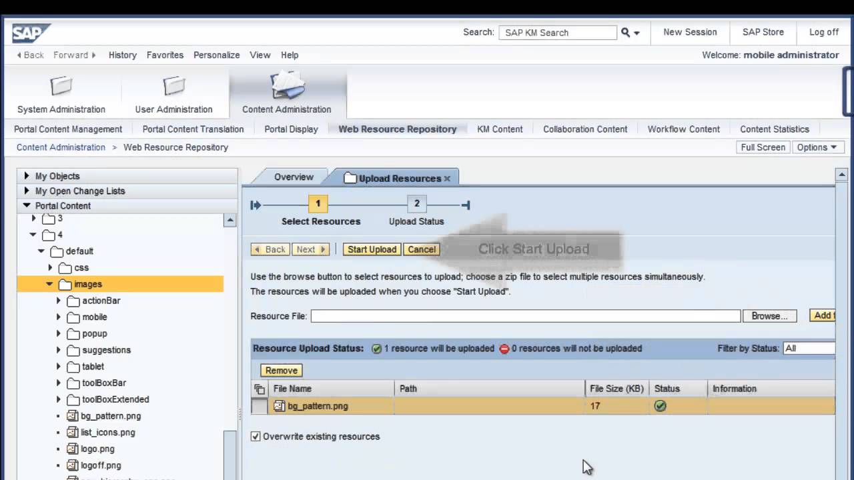This screenshot has height=480, width=854.
Task: Toggle step 1 Select Resources indicator
Action: point(318,203)
